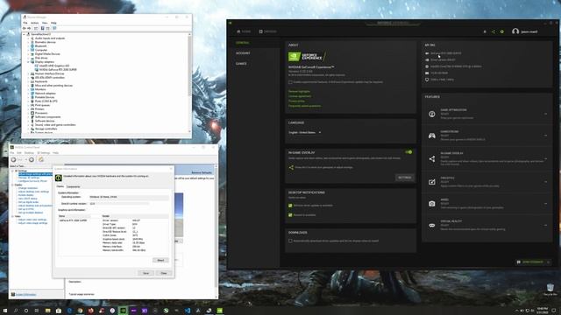Toggle the In-Game Overlay switch
Screen dimensions: 561x315
(408, 152)
